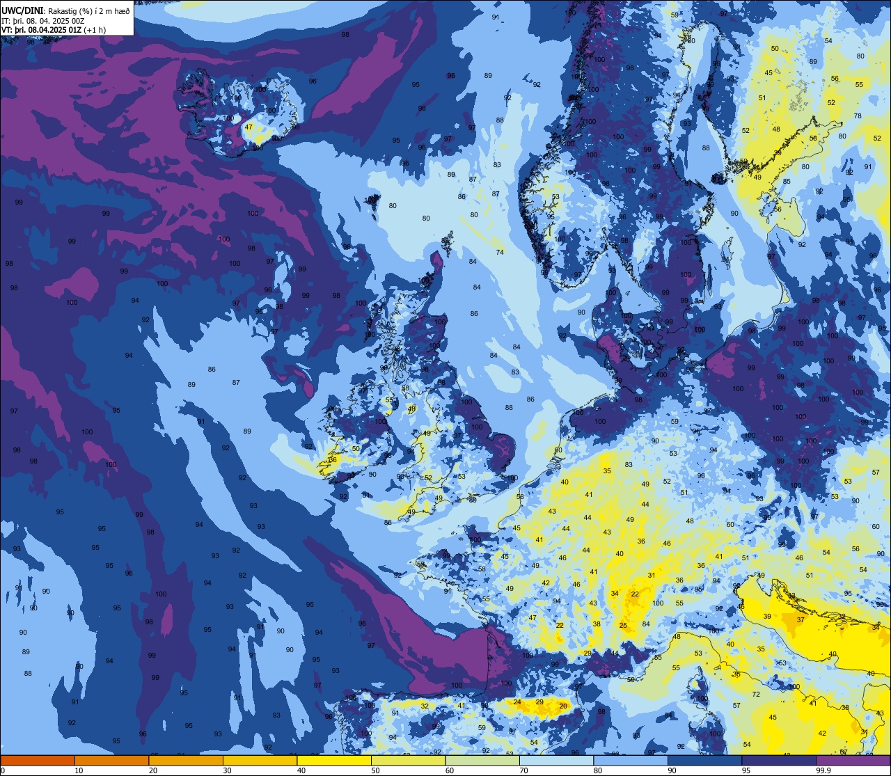891x776 pixels.
Task: Click the 80–90 sky blue legend swatch
Action: (631, 760)
